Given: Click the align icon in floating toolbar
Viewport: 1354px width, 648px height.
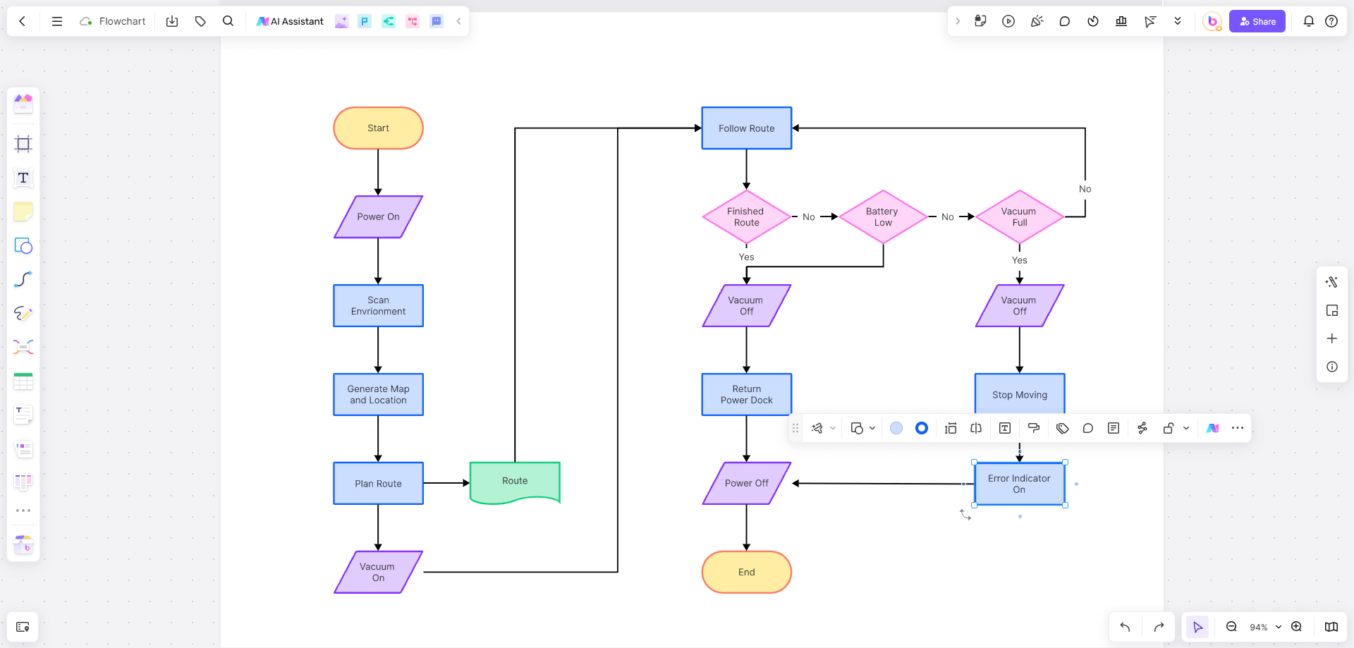Looking at the screenshot, I should click(x=951, y=428).
